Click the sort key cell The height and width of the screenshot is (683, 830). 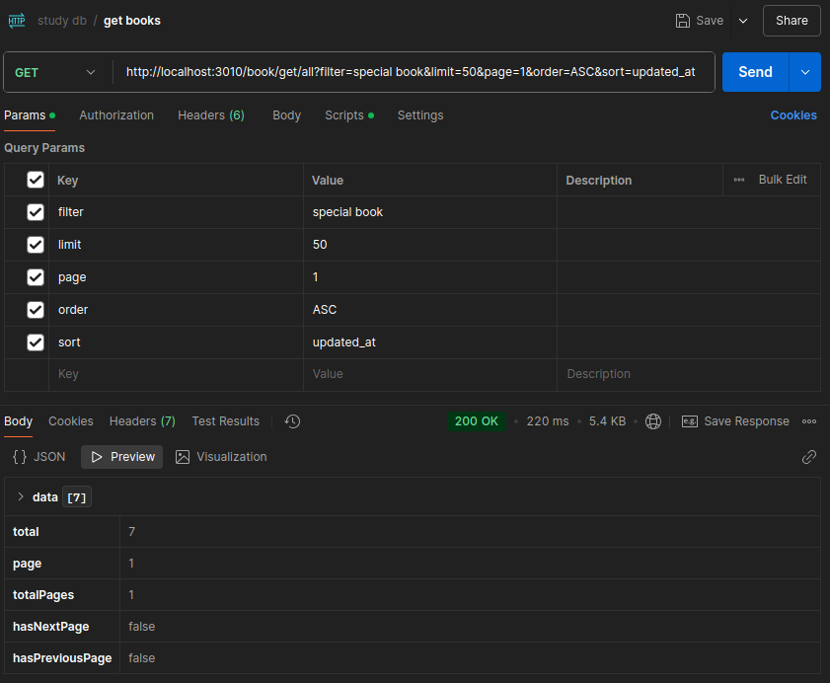click(x=176, y=342)
